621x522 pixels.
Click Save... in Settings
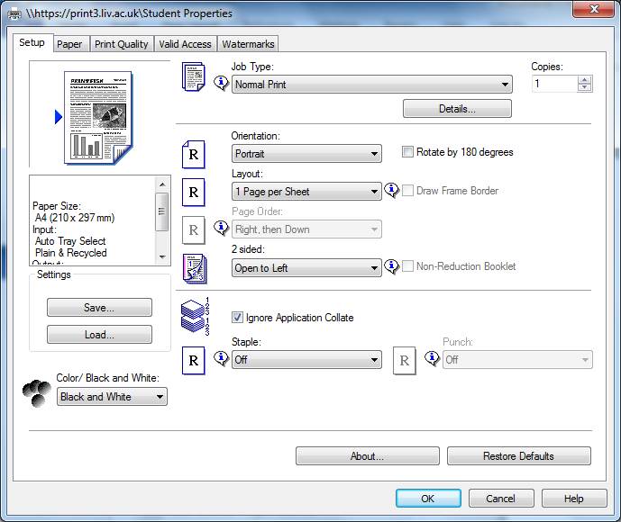99,307
